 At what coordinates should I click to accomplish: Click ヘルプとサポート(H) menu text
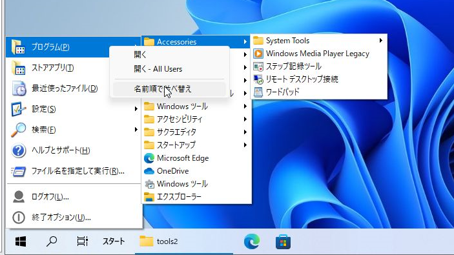(x=61, y=150)
